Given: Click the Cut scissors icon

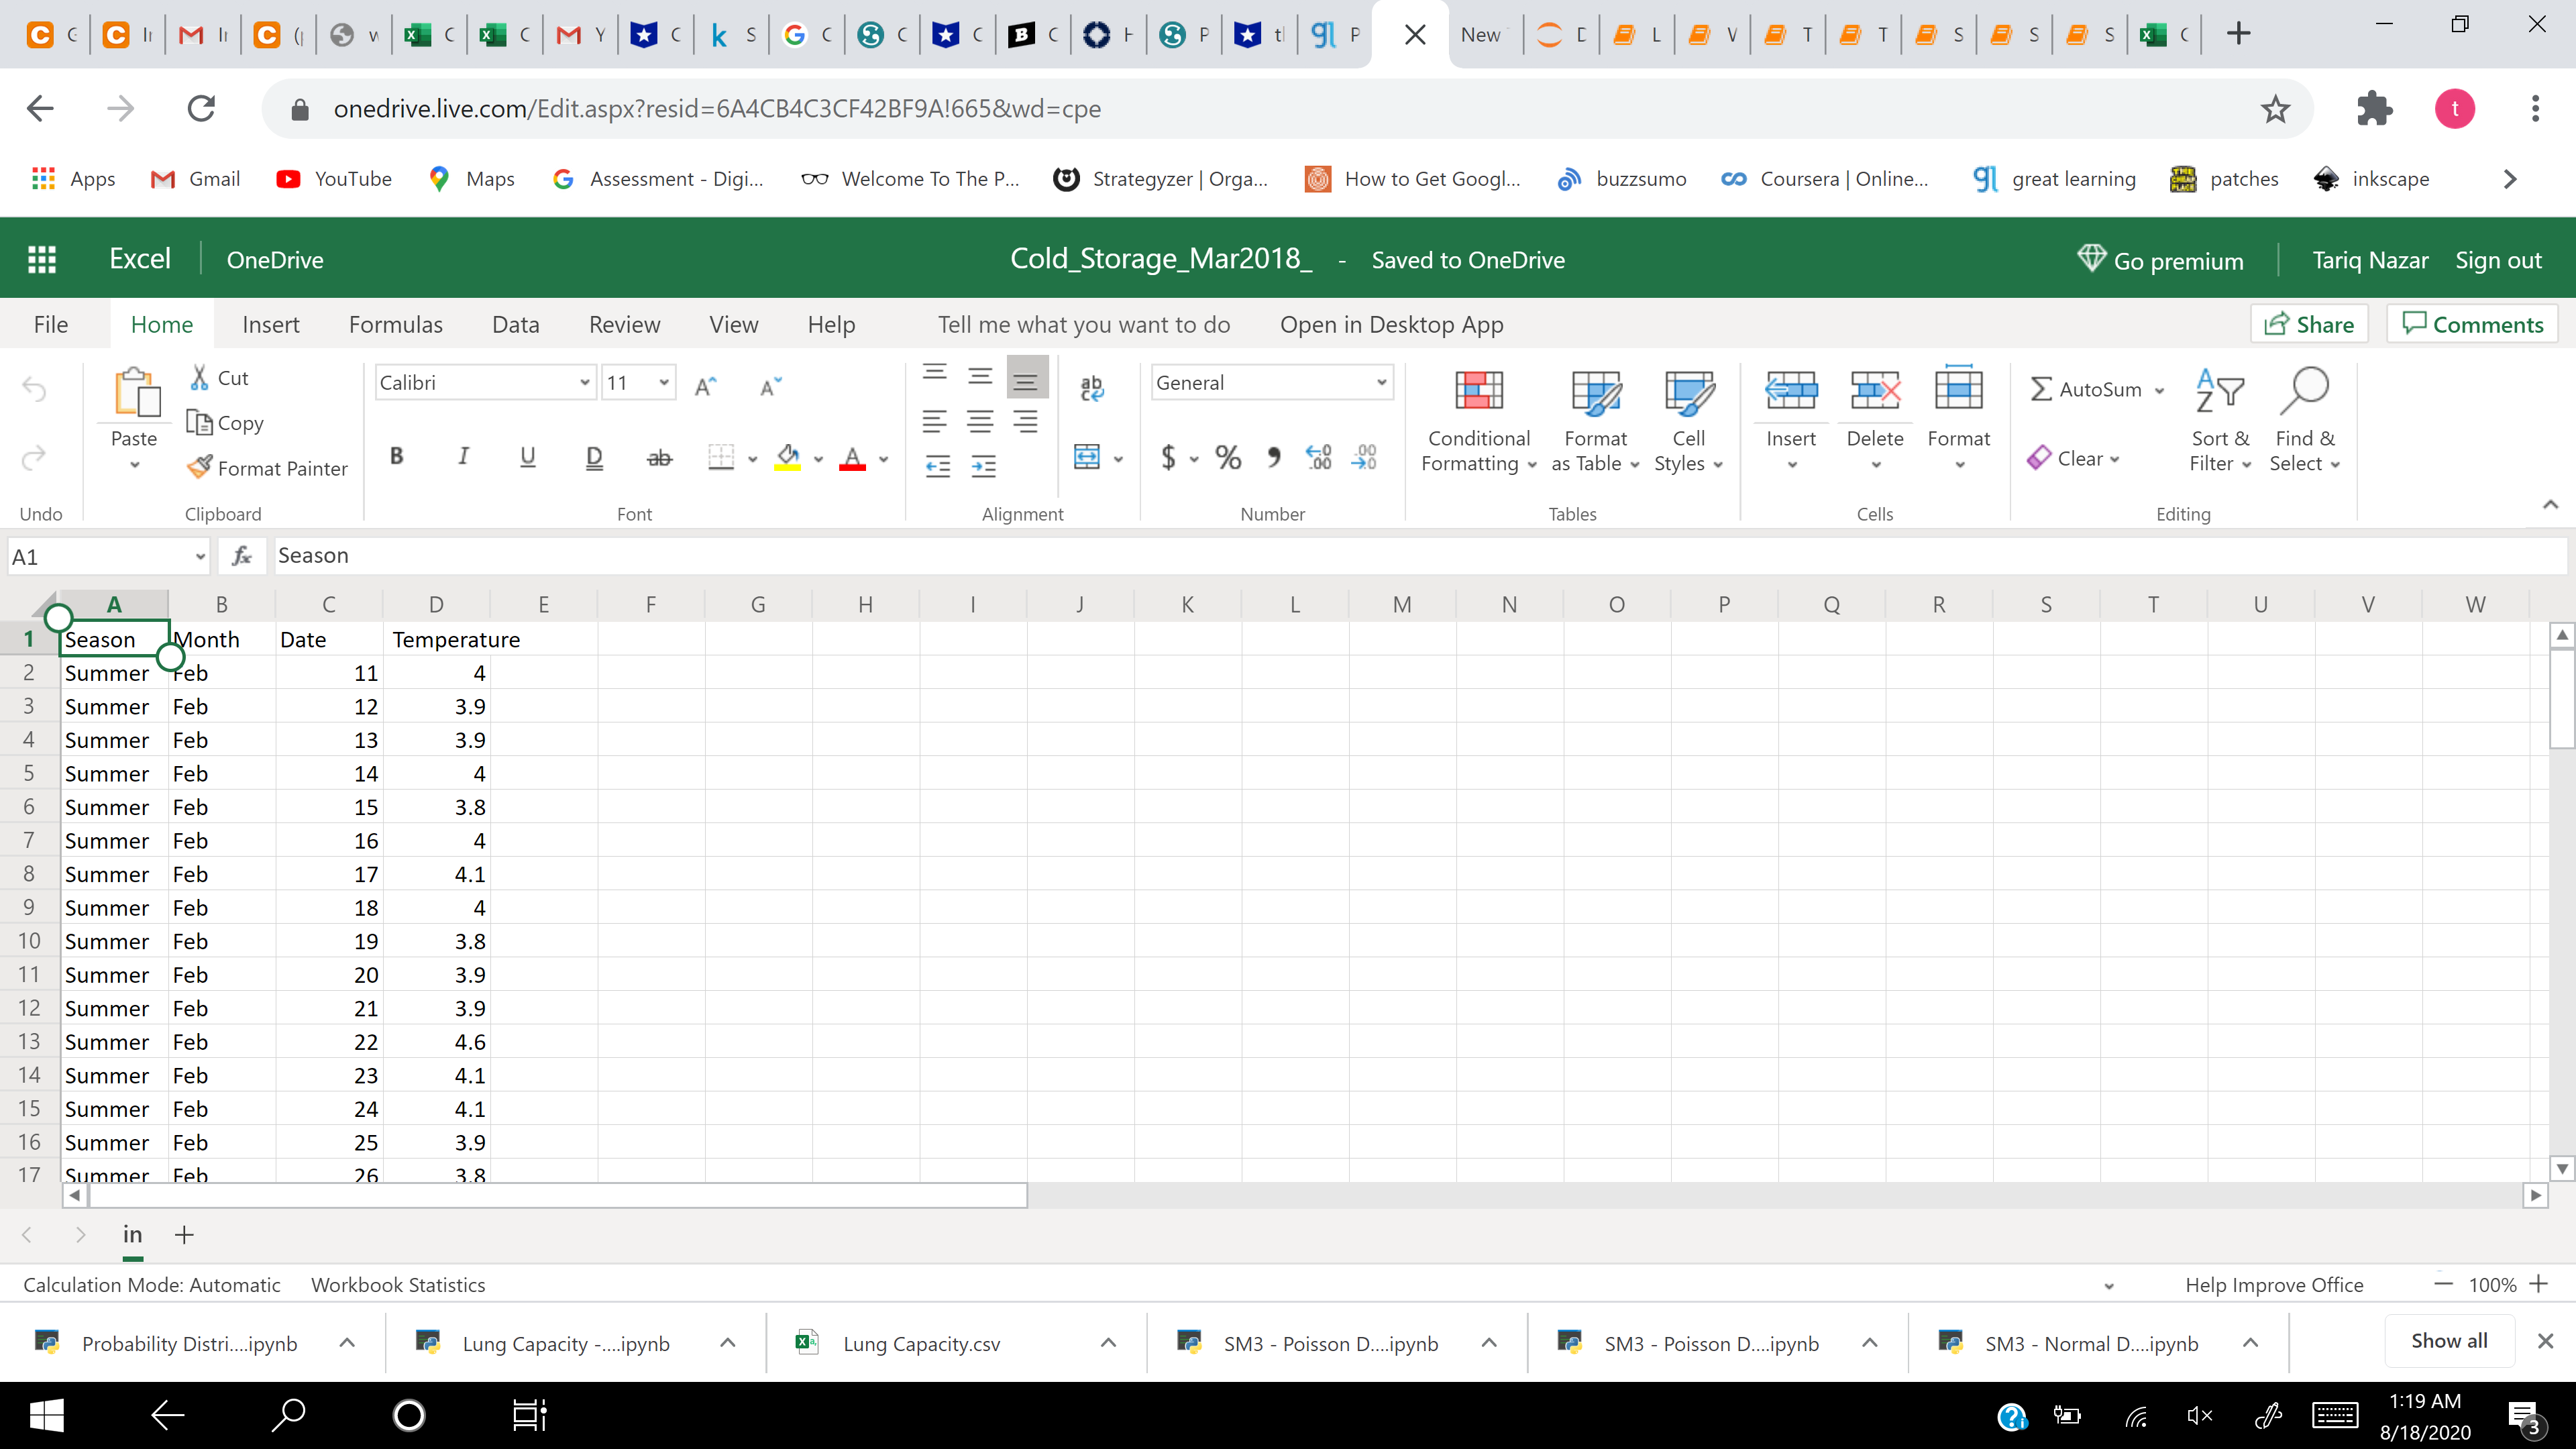Looking at the screenshot, I should [199, 377].
